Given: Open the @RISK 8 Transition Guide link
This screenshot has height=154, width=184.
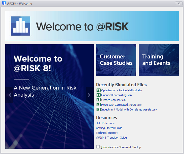Looking at the screenshot, I should click(111, 138).
